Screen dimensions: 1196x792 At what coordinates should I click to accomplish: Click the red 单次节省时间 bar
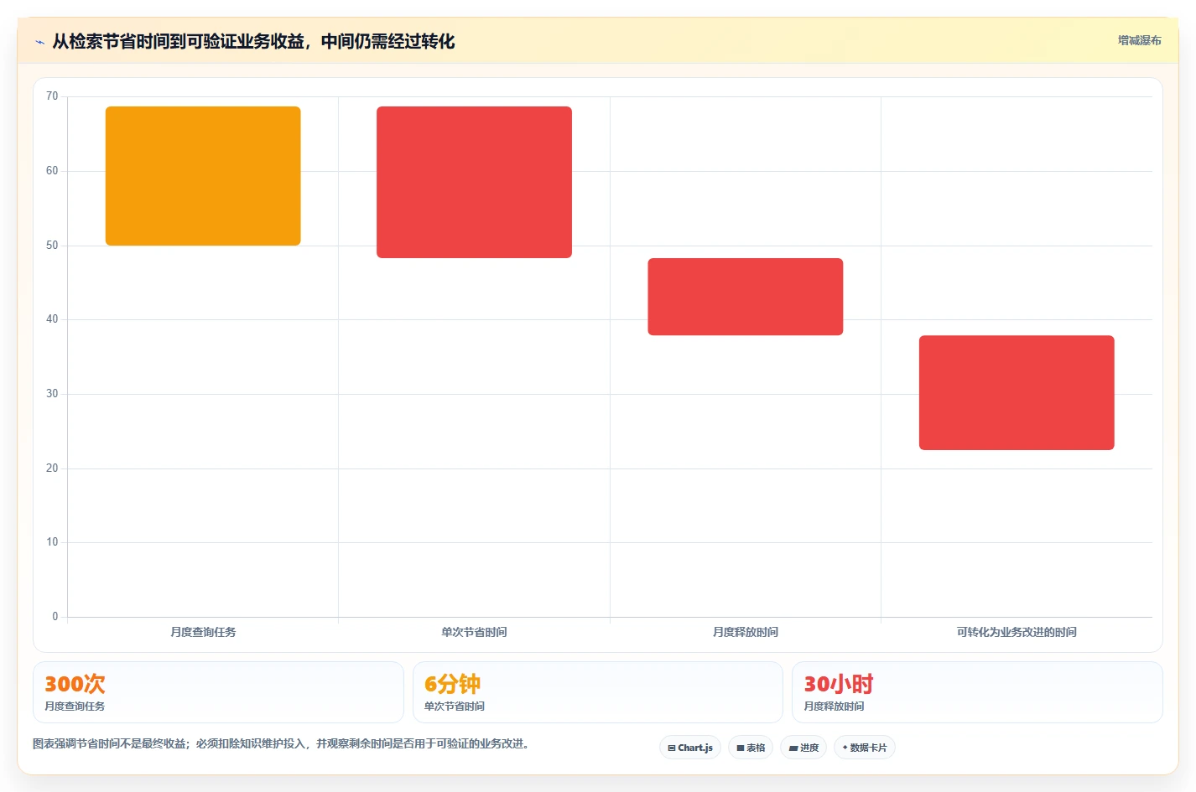[x=474, y=182]
